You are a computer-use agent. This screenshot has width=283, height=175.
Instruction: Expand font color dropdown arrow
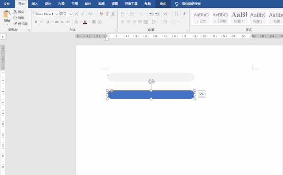click(x=89, y=22)
